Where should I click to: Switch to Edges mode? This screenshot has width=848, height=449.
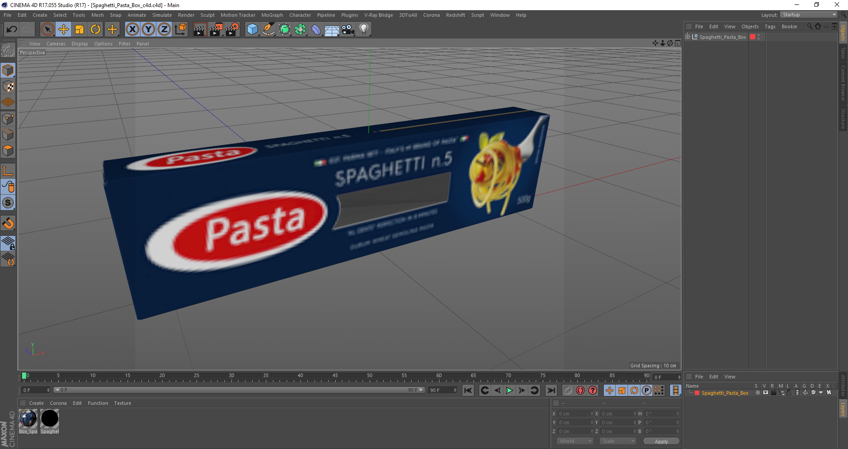point(8,135)
